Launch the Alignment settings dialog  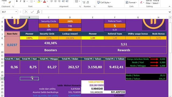click(80, 6)
